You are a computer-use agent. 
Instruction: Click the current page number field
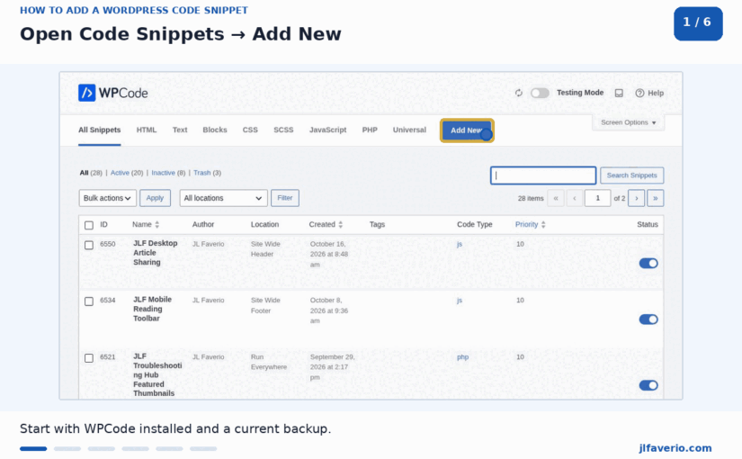(x=598, y=198)
